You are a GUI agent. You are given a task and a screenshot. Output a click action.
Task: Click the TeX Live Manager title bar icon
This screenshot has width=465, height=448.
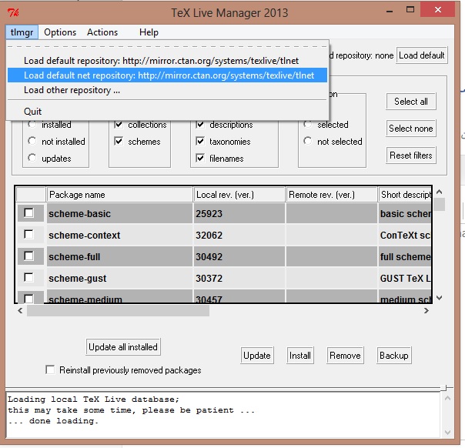pyautogui.click(x=13, y=12)
